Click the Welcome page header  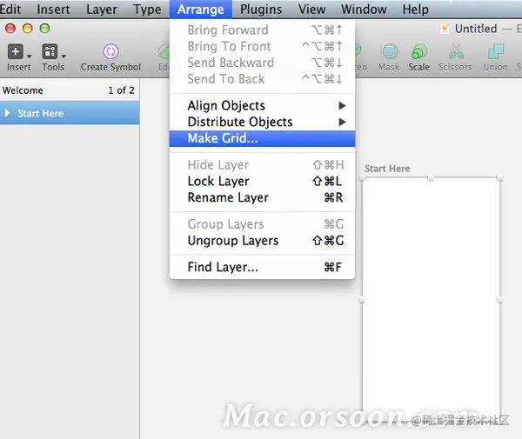click(23, 90)
